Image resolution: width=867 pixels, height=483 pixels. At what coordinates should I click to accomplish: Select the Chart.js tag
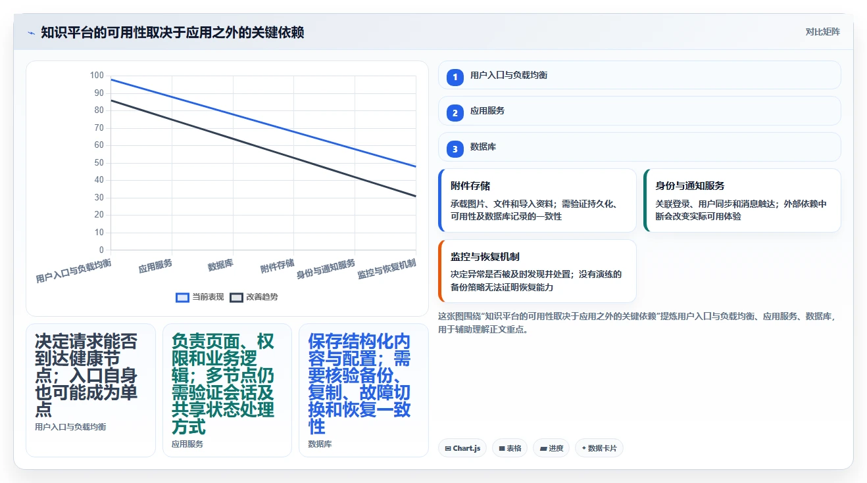tap(462, 448)
